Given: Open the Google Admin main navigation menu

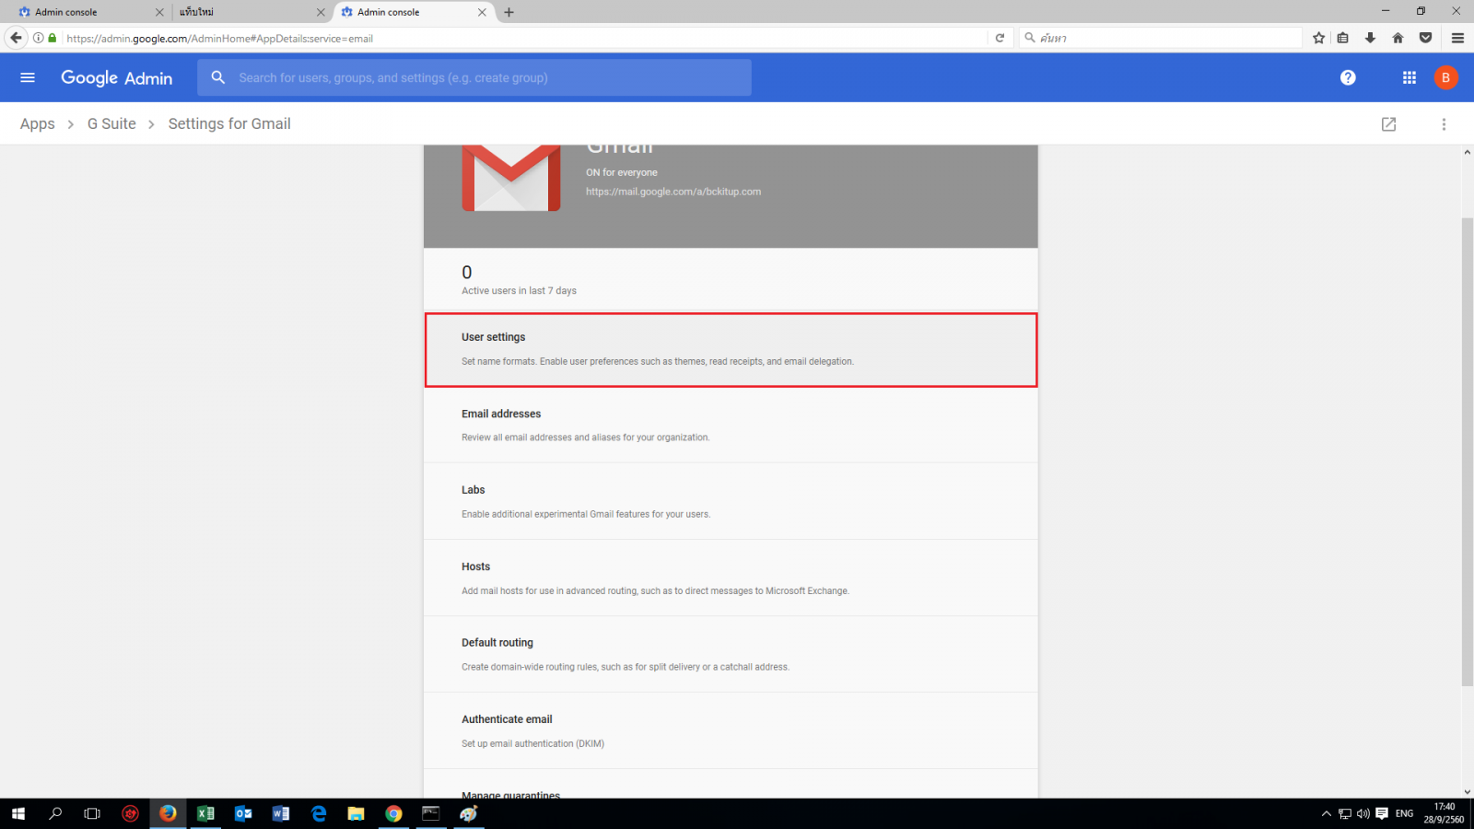Looking at the screenshot, I should [x=28, y=77].
